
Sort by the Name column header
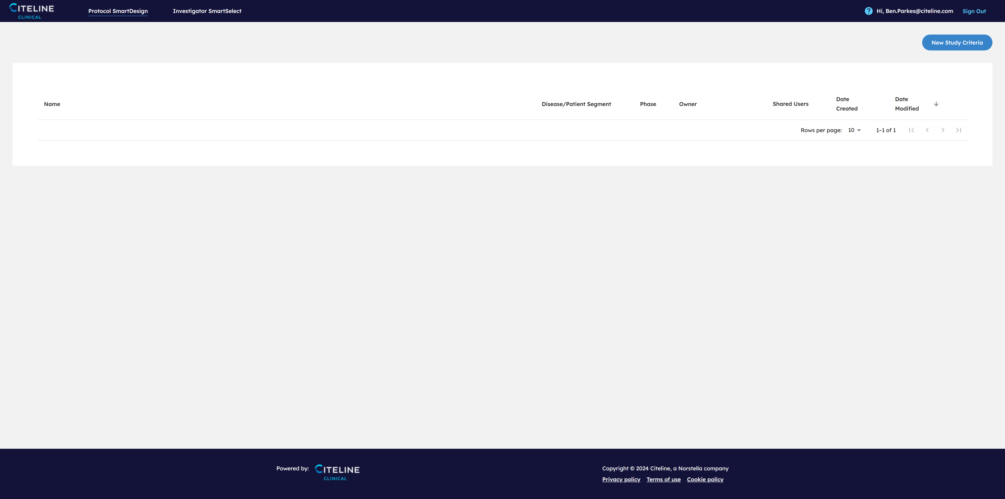coord(52,104)
